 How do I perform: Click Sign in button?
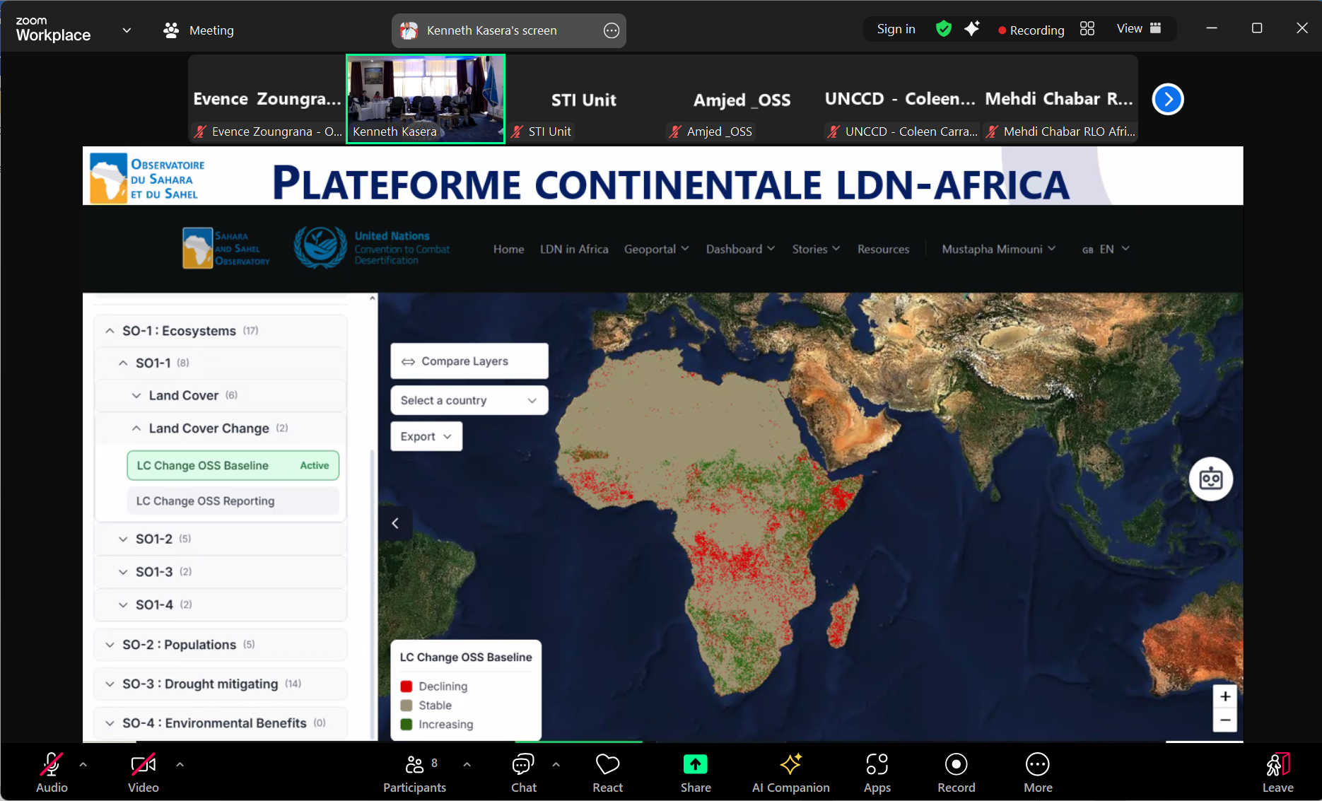896,29
